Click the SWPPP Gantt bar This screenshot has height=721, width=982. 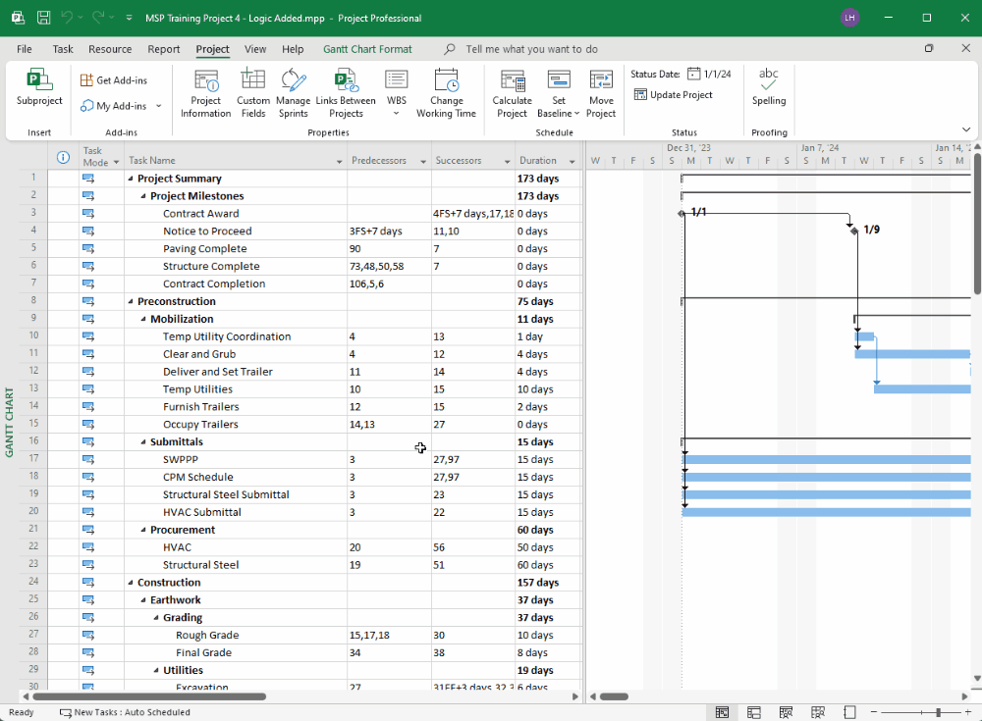click(826, 459)
